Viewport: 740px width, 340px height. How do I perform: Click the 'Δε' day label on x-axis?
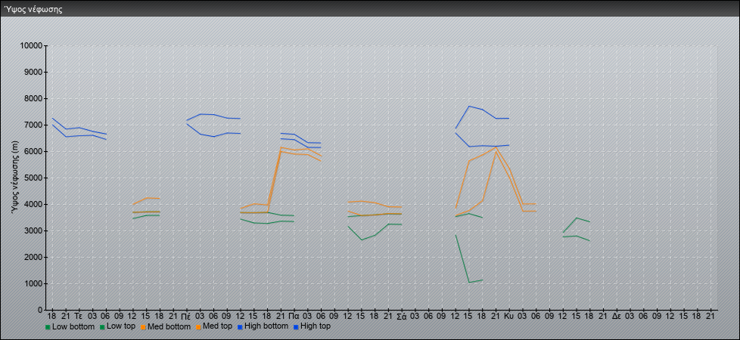(617, 317)
